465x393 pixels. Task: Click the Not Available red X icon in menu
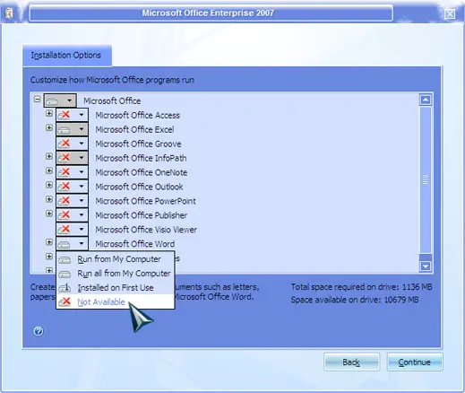pyautogui.click(x=65, y=301)
